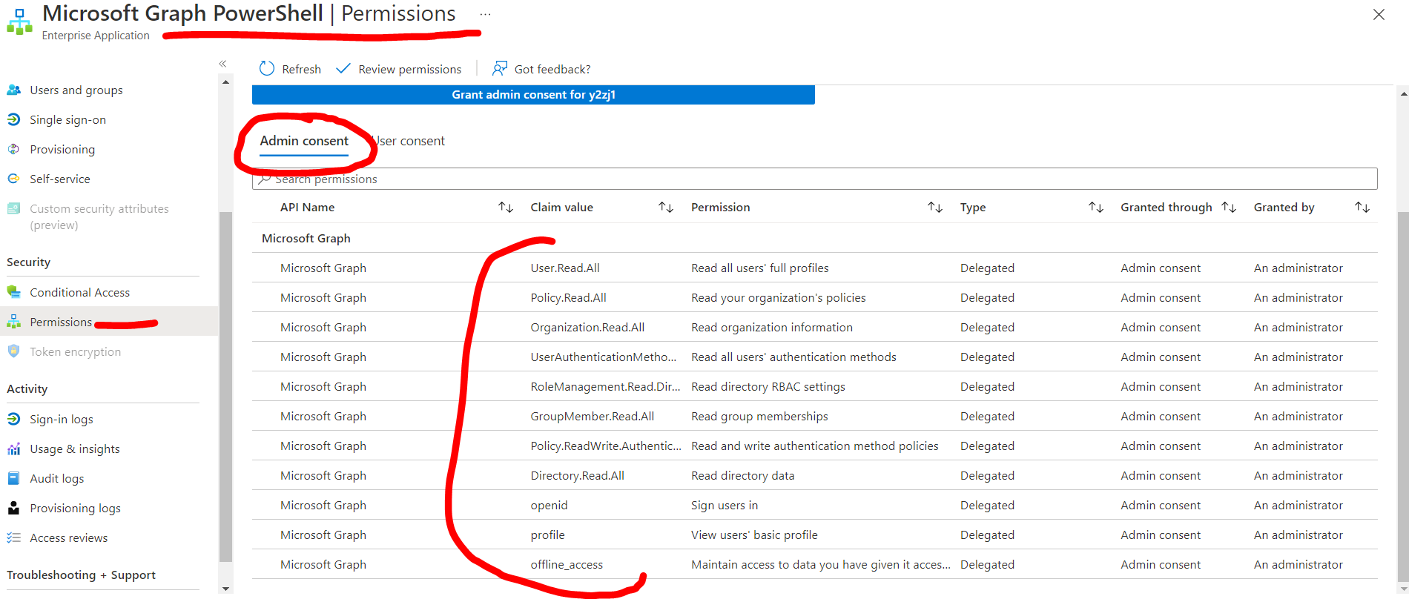1409x599 pixels.
Task: Click the Review permissions checkmark icon
Action: click(x=343, y=69)
